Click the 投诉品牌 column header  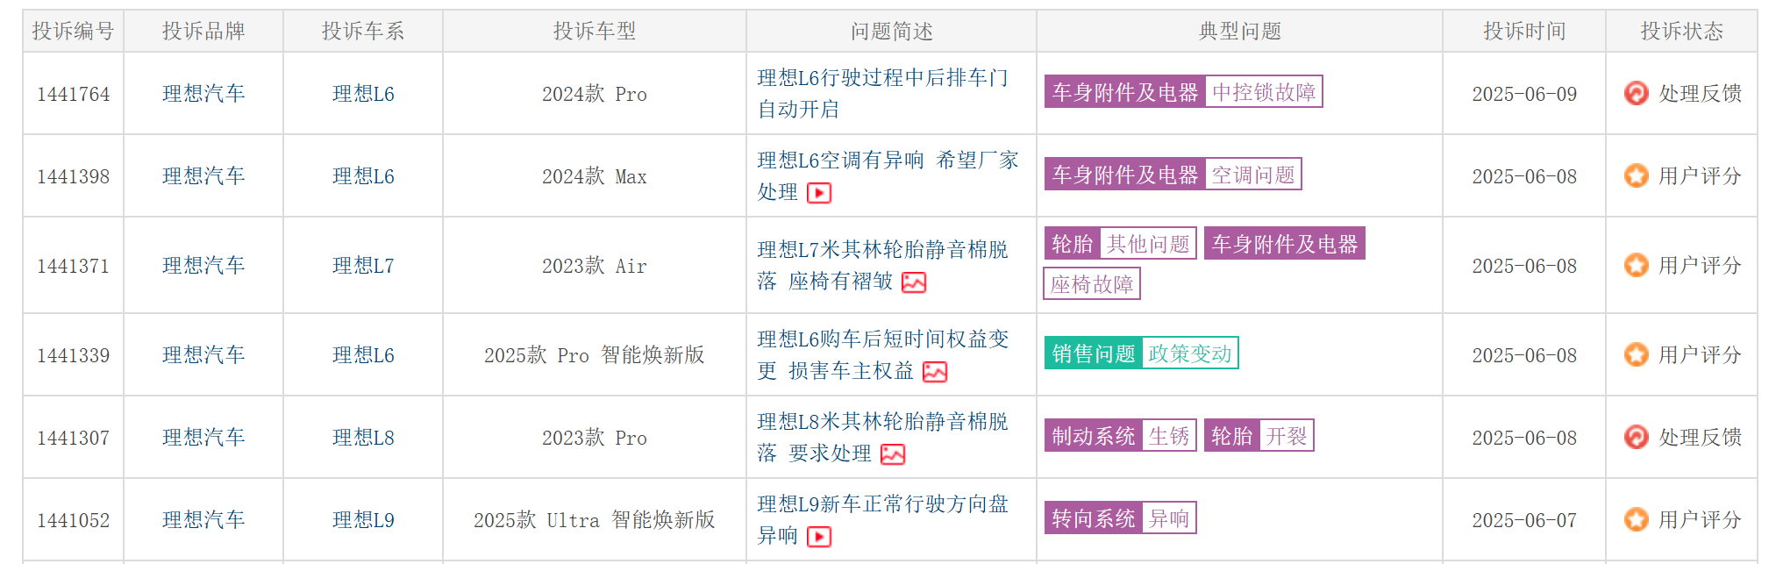click(203, 31)
